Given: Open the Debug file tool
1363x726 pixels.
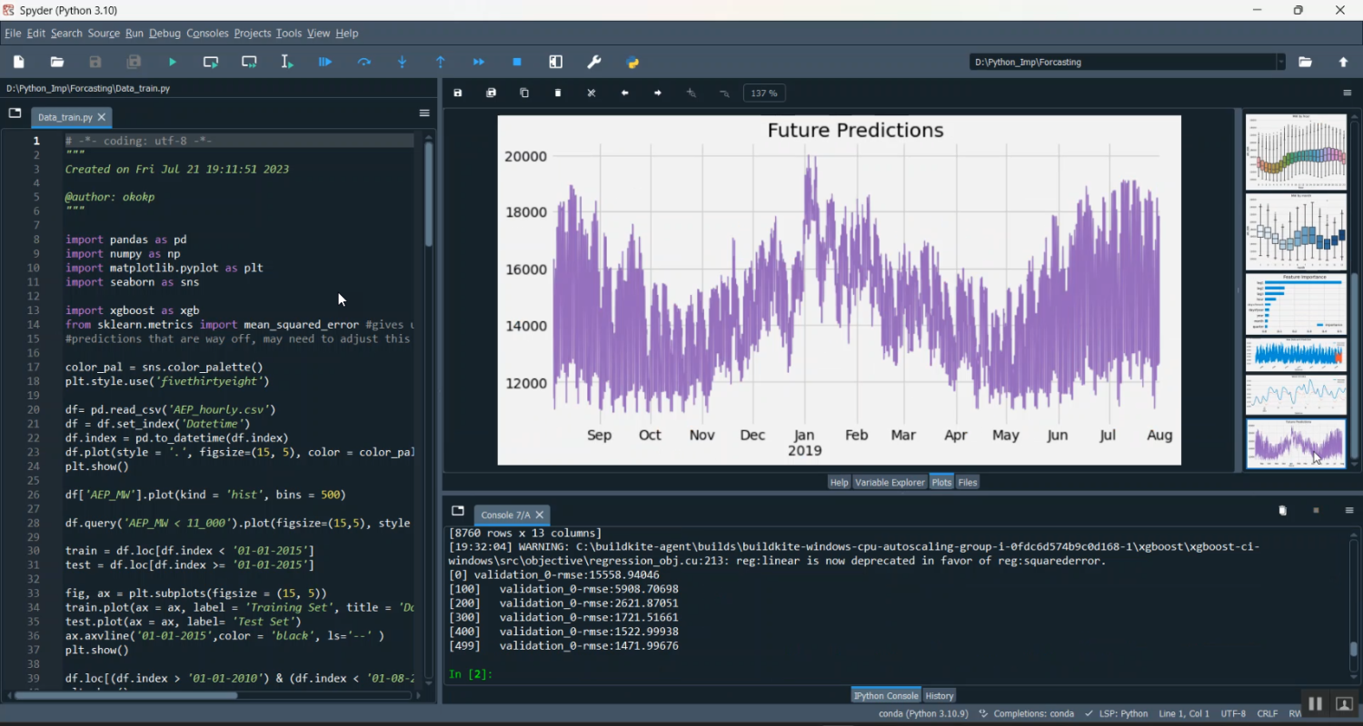Looking at the screenshot, I should 324,62.
